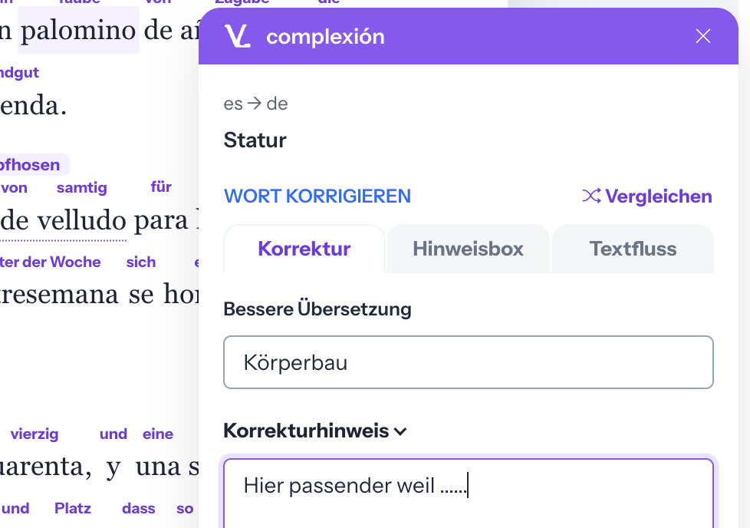Click the V logo icon in header

(237, 36)
